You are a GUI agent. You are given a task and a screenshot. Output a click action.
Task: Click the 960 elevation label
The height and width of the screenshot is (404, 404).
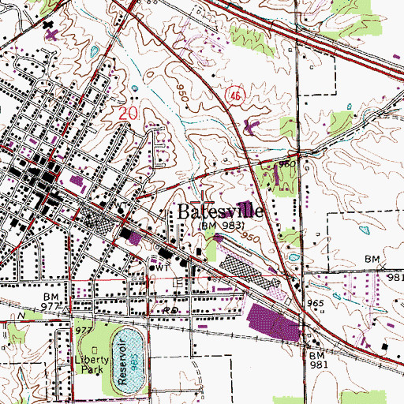click(x=287, y=165)
